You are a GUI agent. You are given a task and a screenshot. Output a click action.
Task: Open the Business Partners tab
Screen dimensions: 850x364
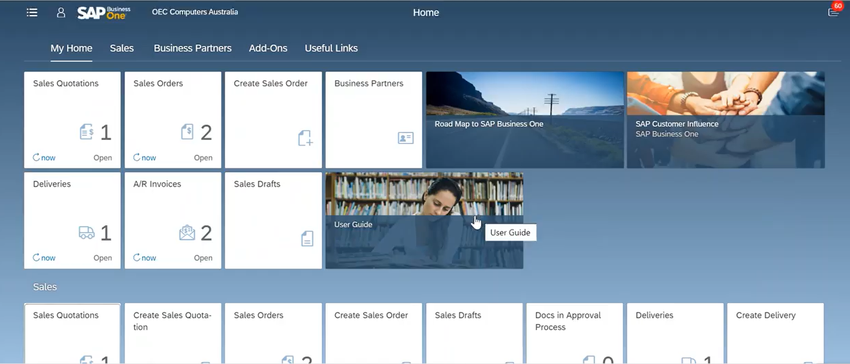(193, 48)
